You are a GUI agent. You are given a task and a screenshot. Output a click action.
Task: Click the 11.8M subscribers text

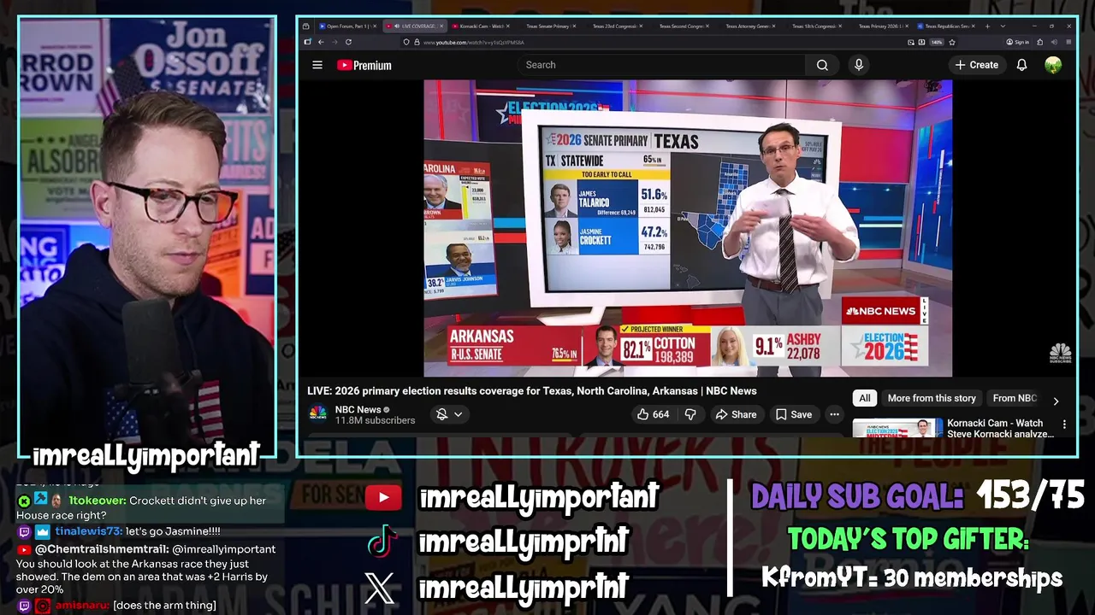pos(375,420)
